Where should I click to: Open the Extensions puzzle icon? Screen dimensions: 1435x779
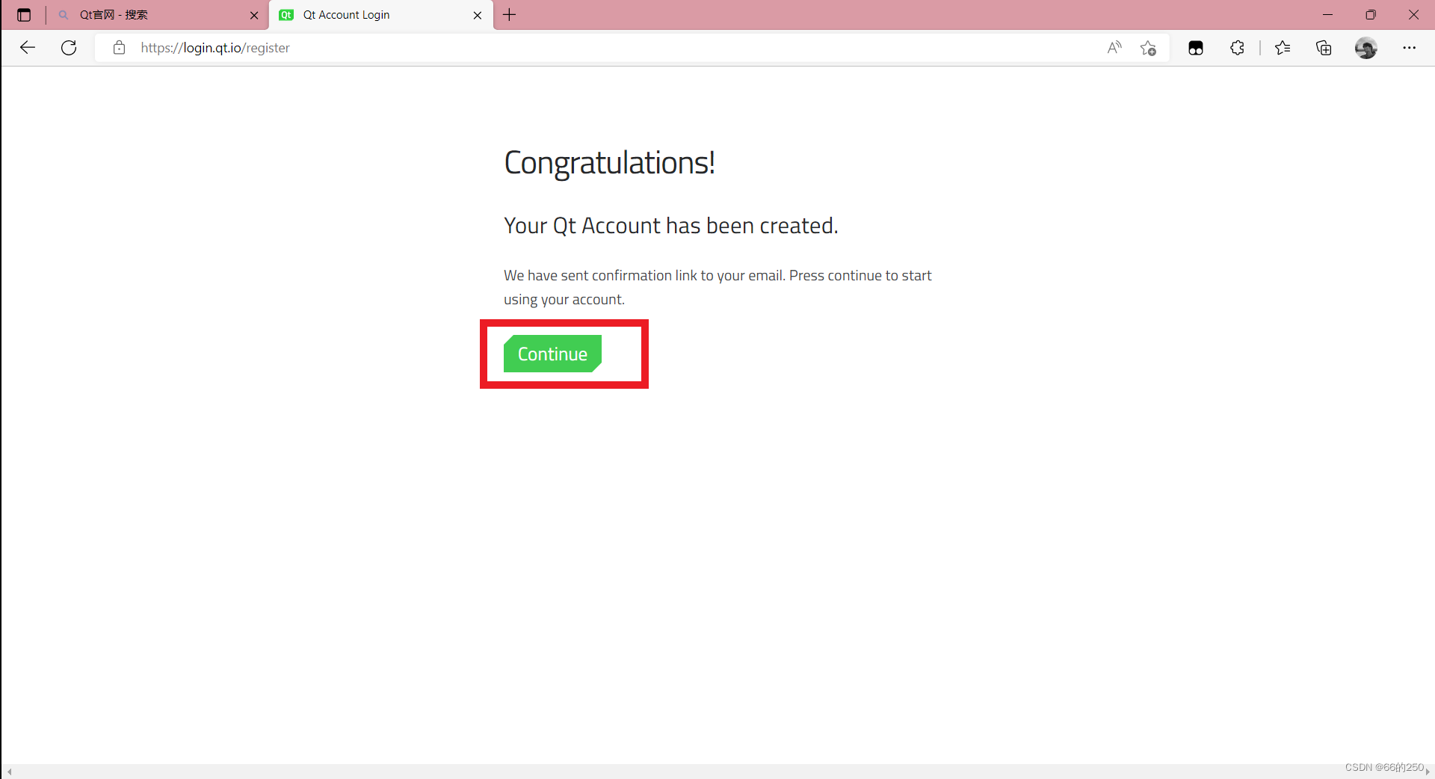(1237, 48)
